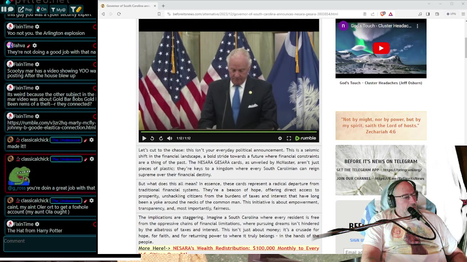
Task: Enter fullscreen on Rumble video
Action: click(x=289, y=138)
